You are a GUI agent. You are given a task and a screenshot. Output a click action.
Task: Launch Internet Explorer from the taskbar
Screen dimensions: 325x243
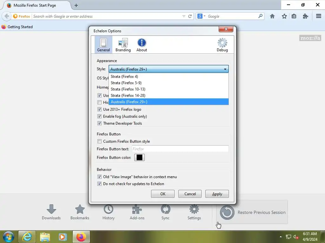(x=27, y=237)
